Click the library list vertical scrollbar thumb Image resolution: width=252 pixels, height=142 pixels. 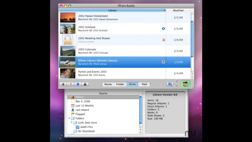coord(192,39)
